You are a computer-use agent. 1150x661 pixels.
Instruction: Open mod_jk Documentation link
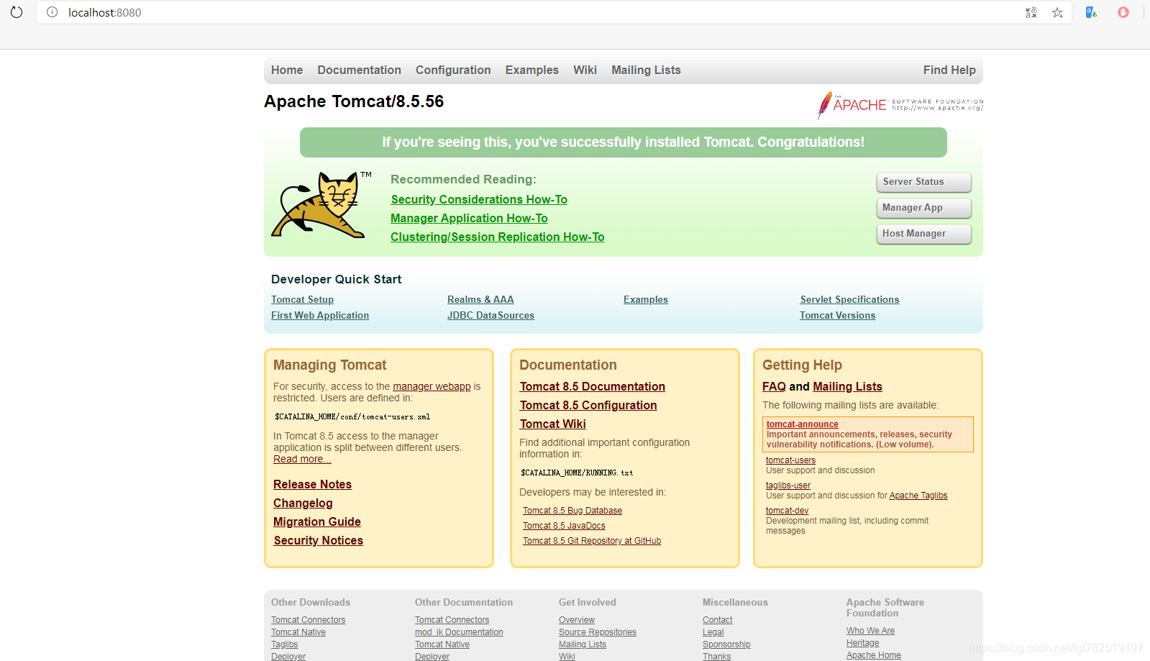[x=459, y=632]
